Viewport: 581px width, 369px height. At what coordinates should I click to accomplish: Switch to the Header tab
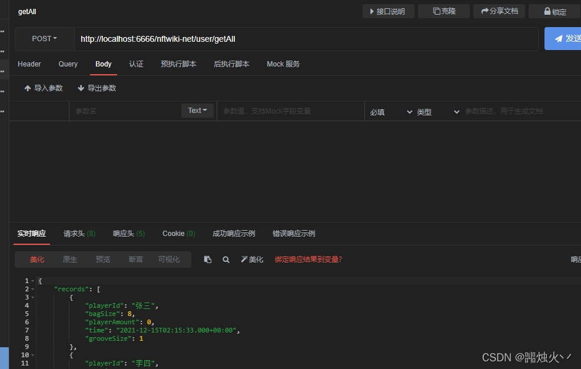[x=29, y=64]
